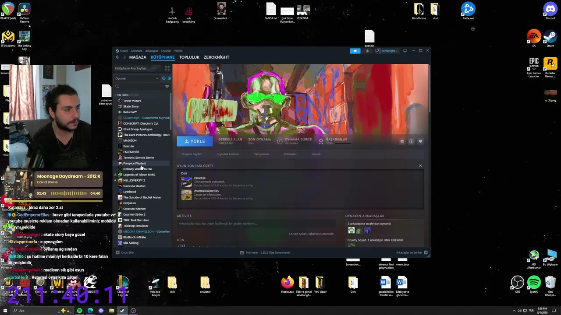Open Spotify from the taskbar

click(79, 311)
